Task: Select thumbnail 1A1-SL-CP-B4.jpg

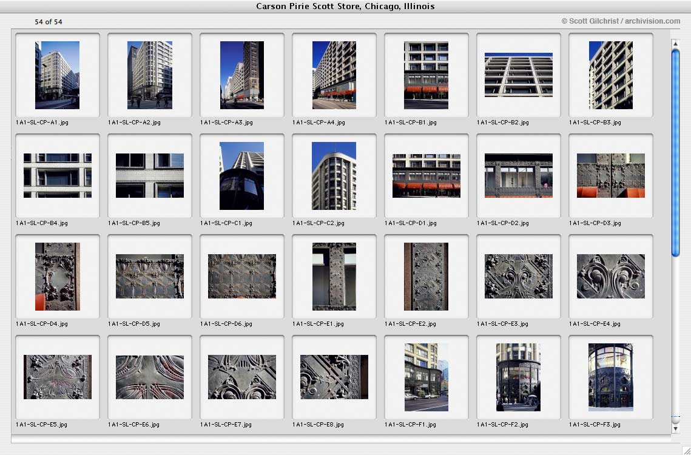Action: coord(57,175)
